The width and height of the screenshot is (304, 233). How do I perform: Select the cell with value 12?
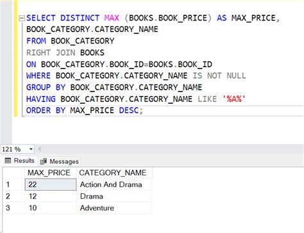[x=51, y=197]
